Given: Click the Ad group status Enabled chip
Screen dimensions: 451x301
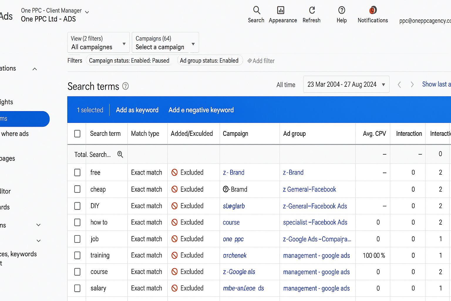Looking at the screenshot, I should click(210, 61).
